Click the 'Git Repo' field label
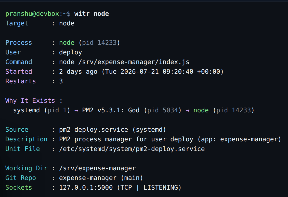288x197 pixels. [x=21, y=178]
